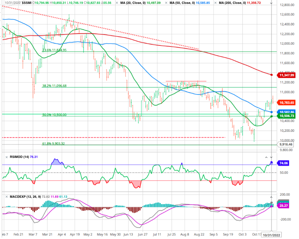Click the magenta 25.27 MACD value tag
Viewport: 299px width, 239px height.
pyautogui.click(x=284, y=205)
